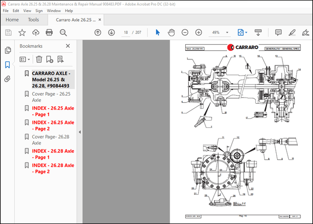This screenshot has height=224, width=313.
Task: Open the Attachments paperclip icon
Action: coord(8,79)
